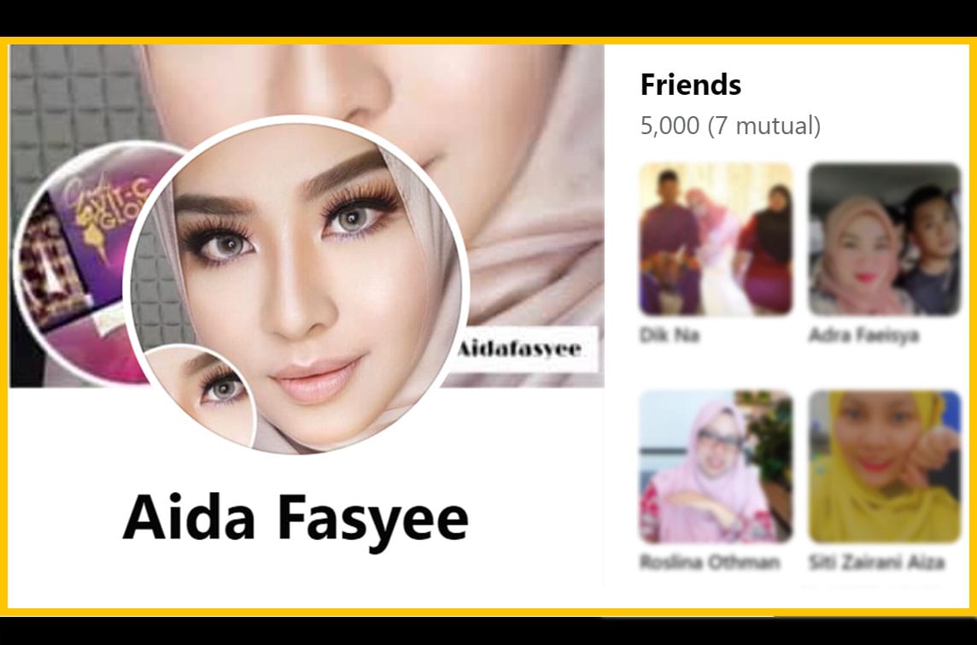Click the Dik Na name link
Screen dimensions: 977x645
pos(670,335)
